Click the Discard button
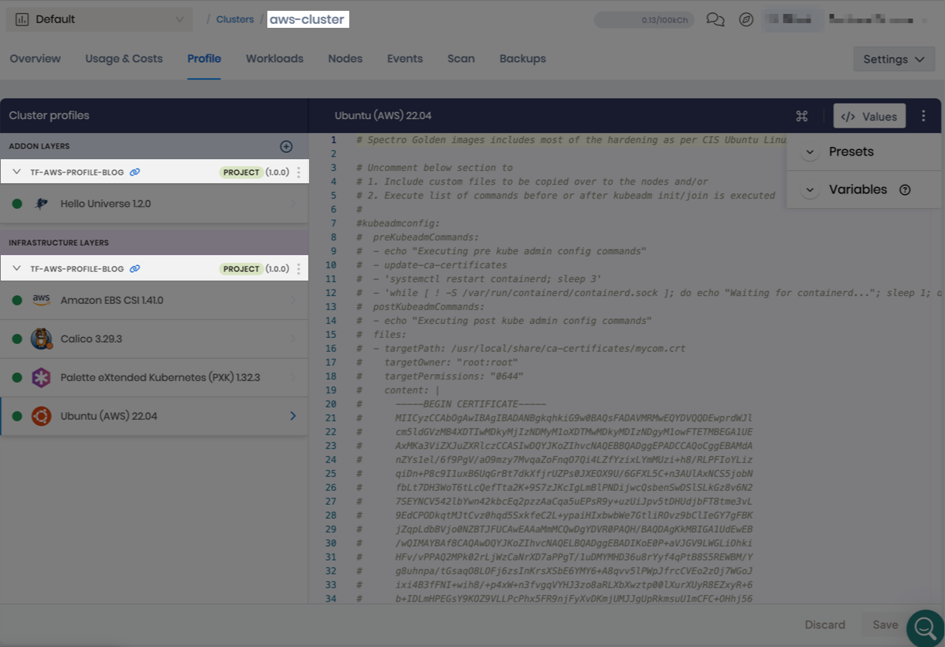This screenshot has height=647, width=945. tap(824, 625)
